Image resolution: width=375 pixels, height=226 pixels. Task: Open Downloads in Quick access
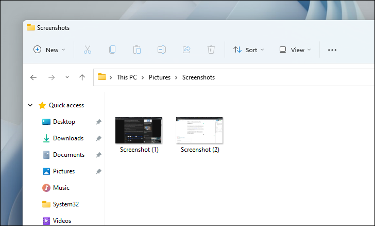(68, 138)
